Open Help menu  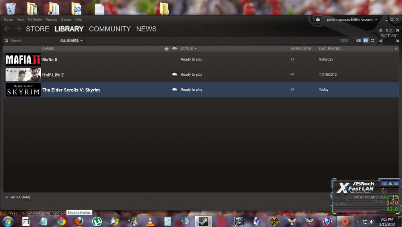(79, 20)
